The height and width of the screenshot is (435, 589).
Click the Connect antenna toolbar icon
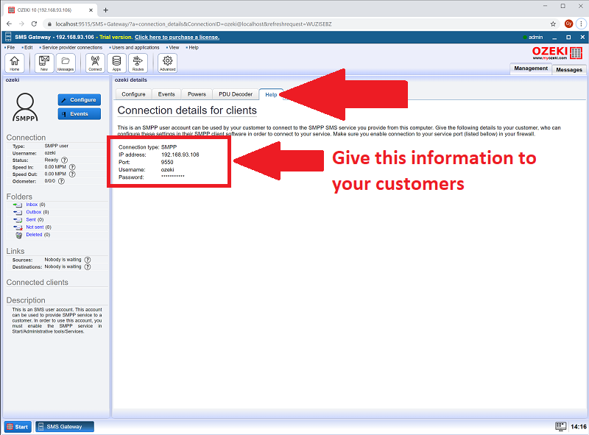tap(95, 63)
